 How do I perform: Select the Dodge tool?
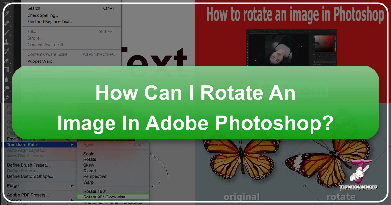[7, 88]
